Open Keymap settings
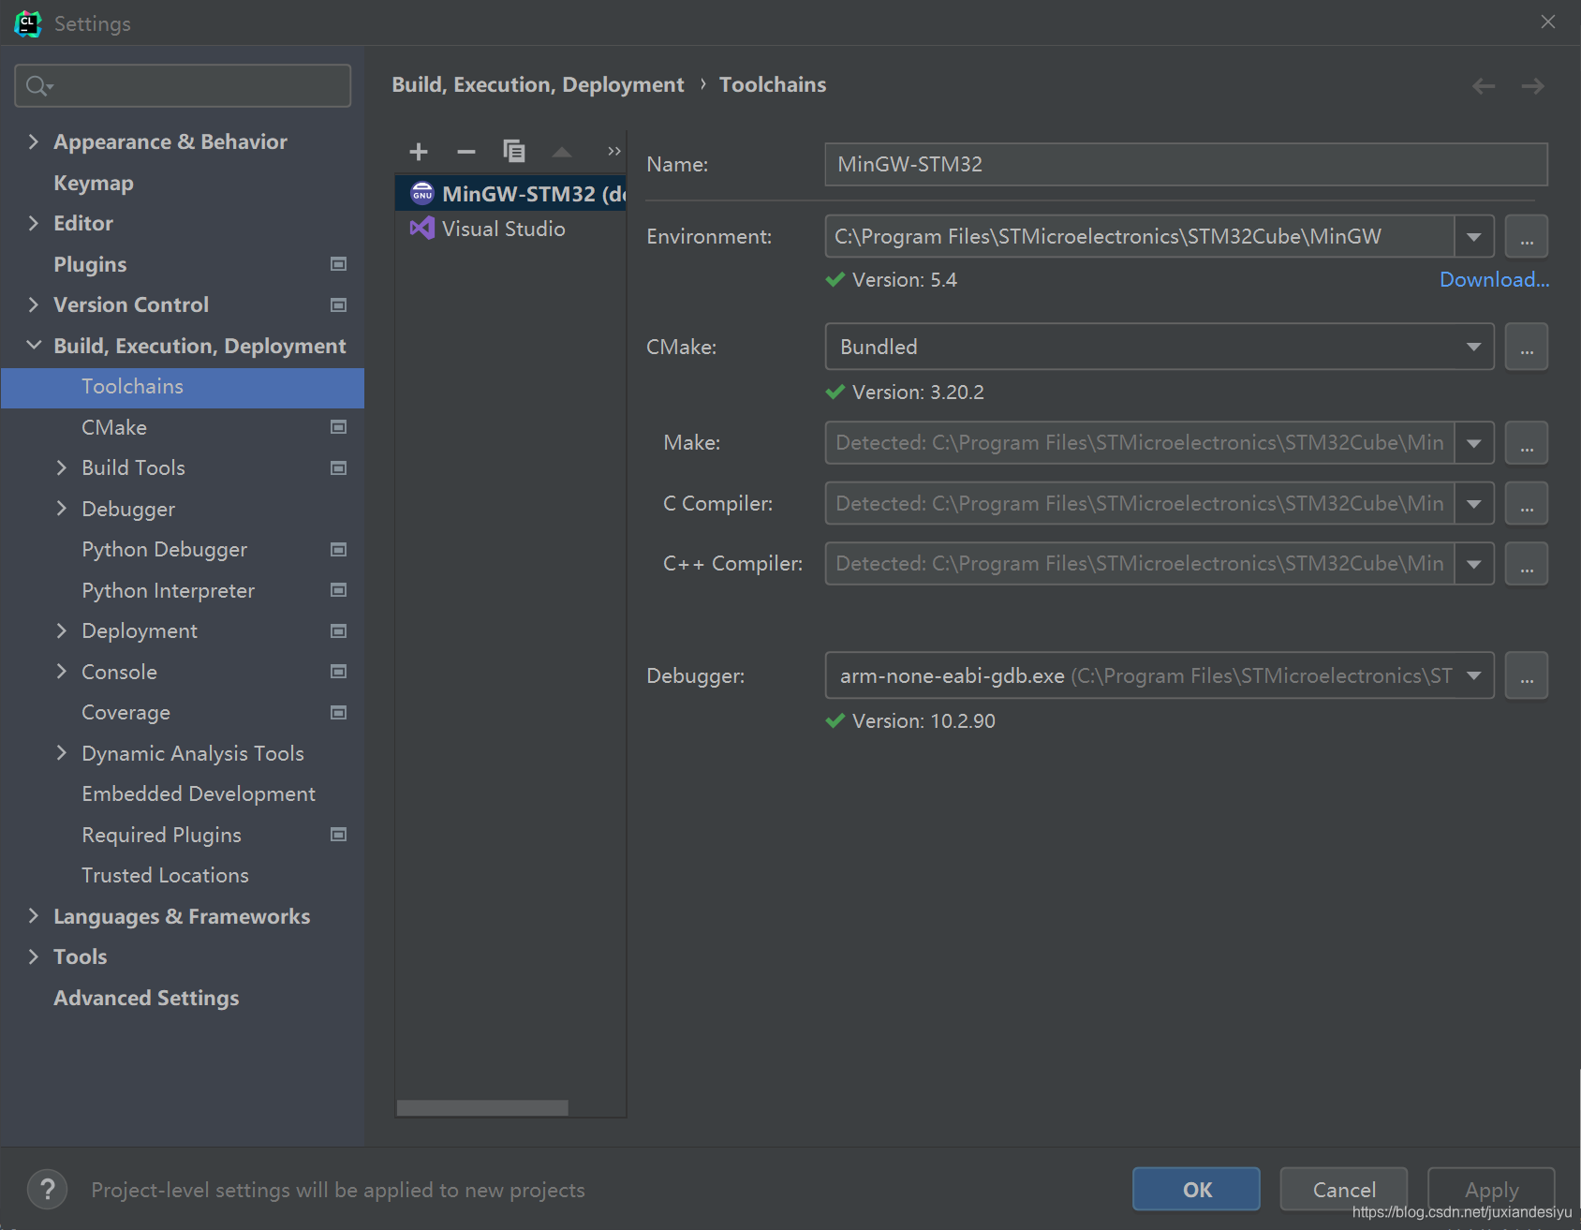Image resolution: width=1581 pixels, height=1230 pixels. (94, 183)
